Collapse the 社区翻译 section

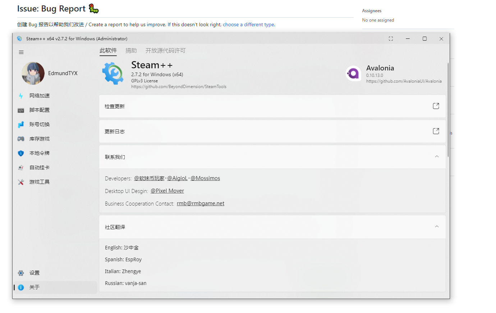[437, 226]
